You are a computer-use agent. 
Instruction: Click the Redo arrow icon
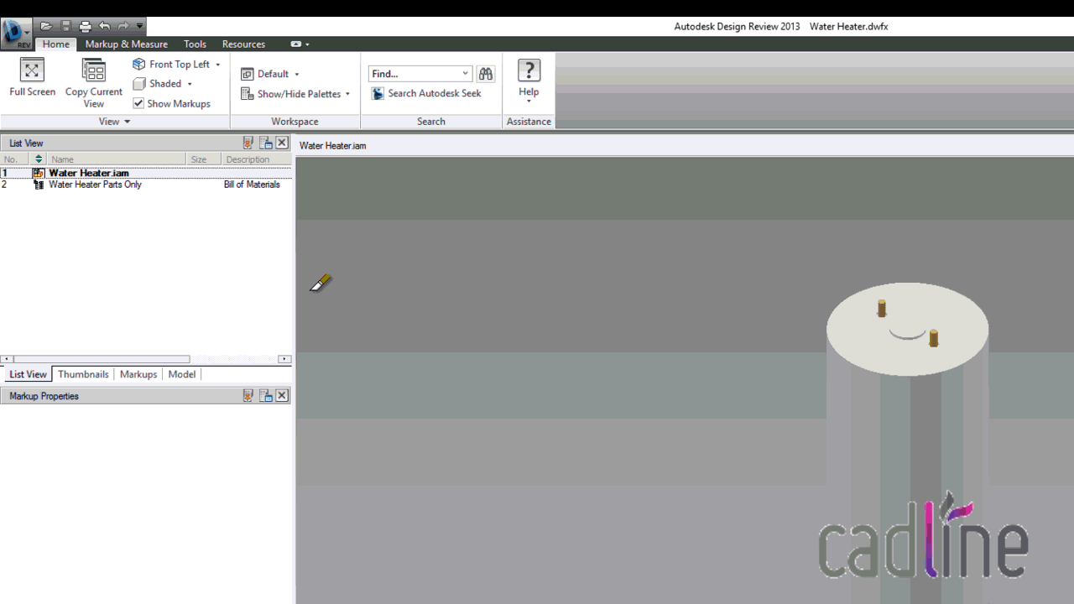123,26
